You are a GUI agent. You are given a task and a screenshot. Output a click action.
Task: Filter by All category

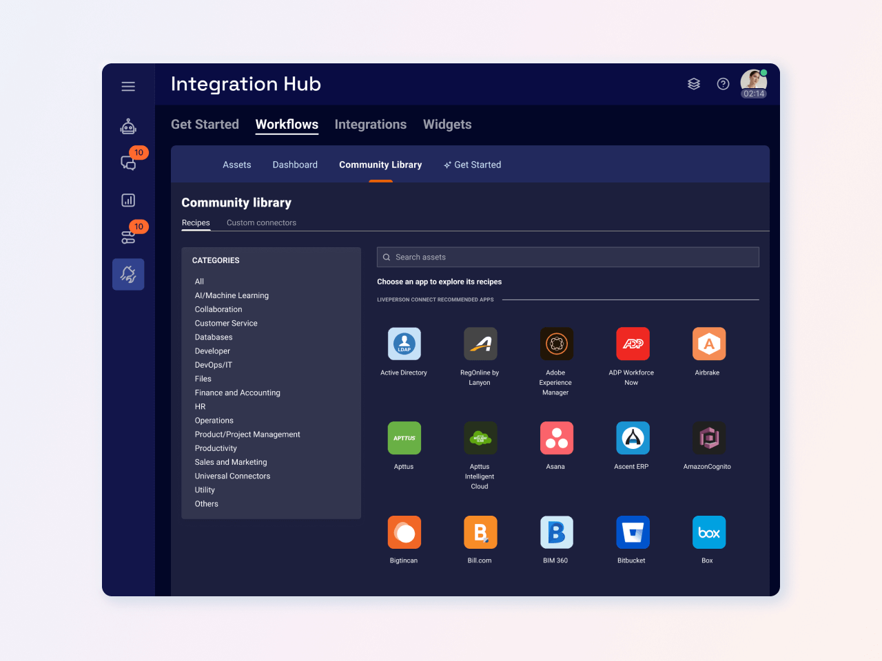199,282
